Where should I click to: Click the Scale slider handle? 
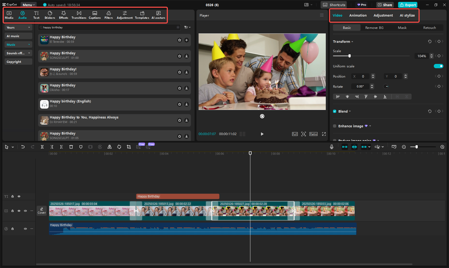350,56
